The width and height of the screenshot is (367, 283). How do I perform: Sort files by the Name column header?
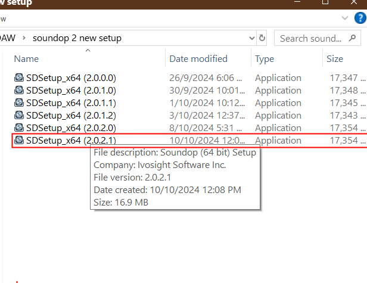tap(26, 59)
